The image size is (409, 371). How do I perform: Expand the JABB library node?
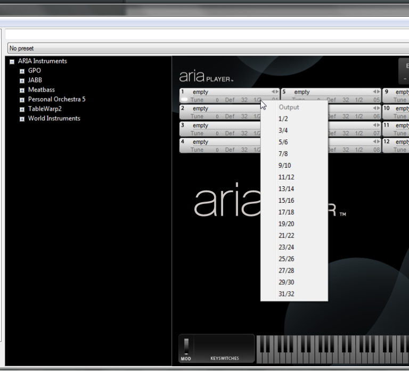(x=22, y=80)
